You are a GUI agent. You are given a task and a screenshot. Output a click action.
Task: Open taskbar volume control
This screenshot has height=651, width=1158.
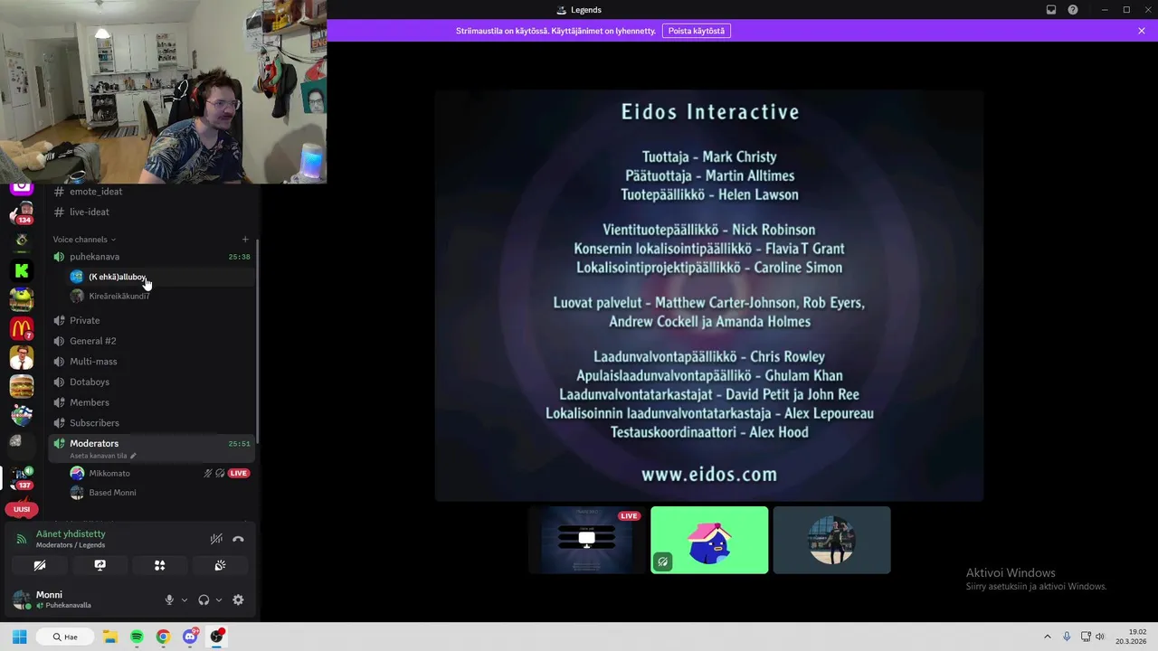1100,637
